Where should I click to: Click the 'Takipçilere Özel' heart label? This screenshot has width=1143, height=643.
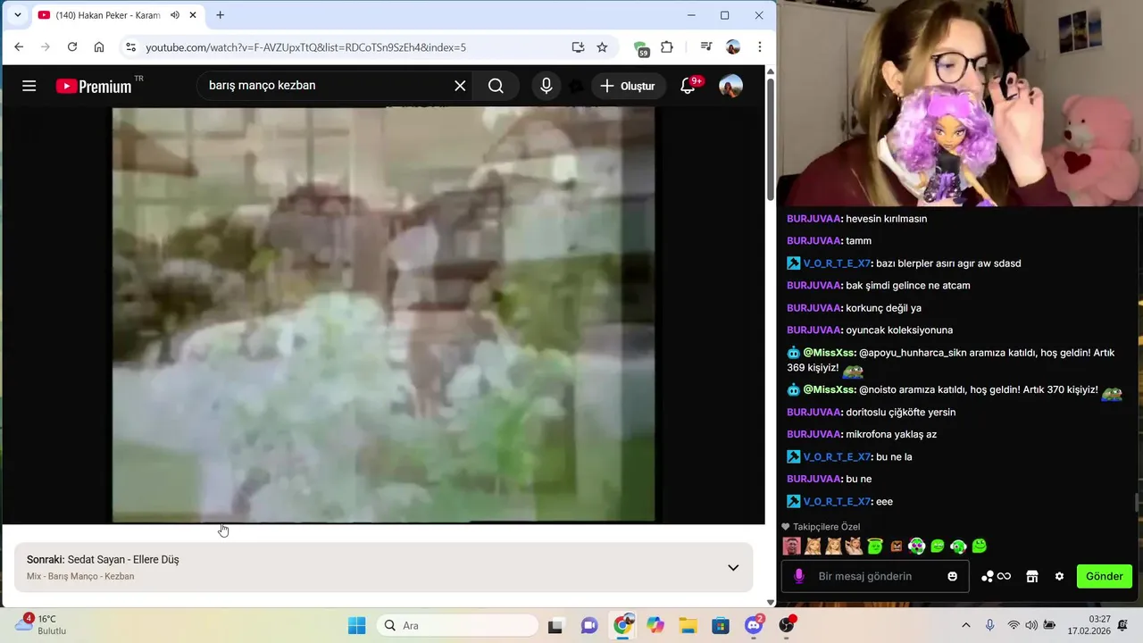(821, 527)
